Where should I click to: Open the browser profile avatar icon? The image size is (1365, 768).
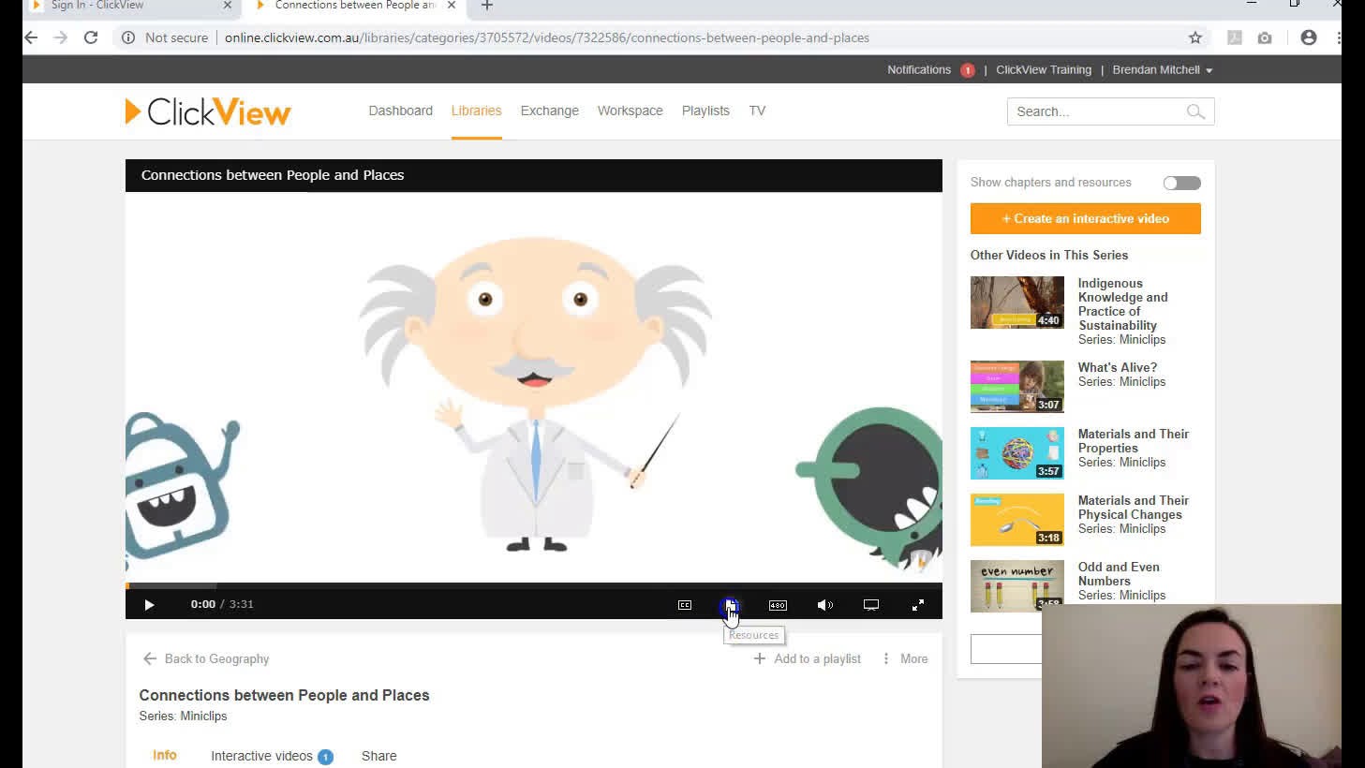[x=1309, y=37]
